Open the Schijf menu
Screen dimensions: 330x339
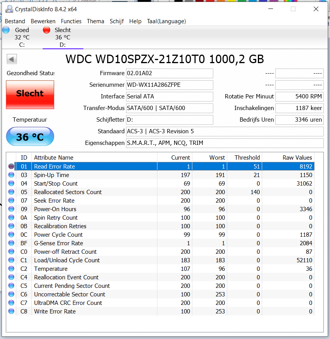tap(117, 21)
